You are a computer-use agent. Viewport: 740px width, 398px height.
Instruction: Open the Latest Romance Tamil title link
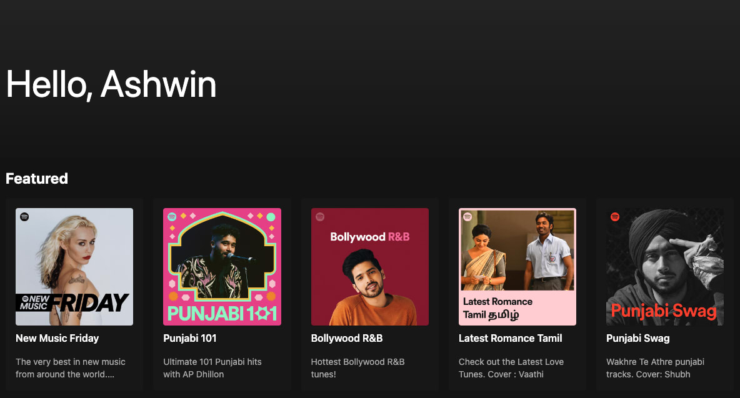510,338
